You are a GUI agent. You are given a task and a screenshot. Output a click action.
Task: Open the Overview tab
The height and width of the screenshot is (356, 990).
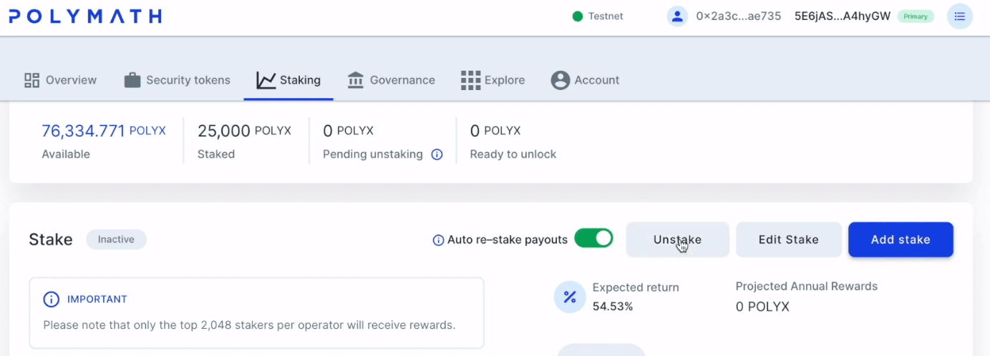coord(60,80)
